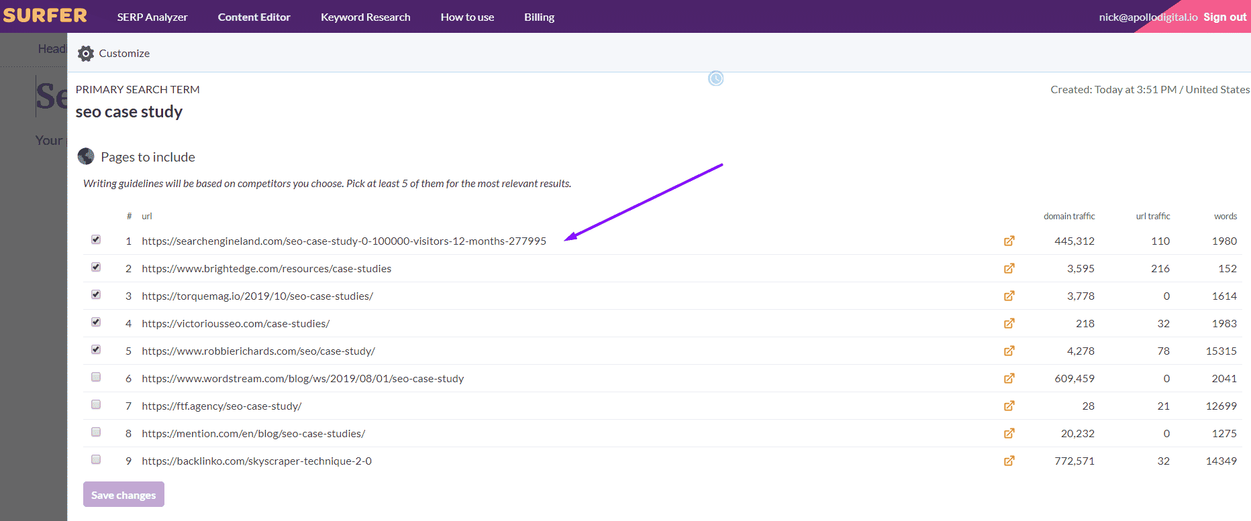Open victoriousseo.com external link icon
The width and height of the screenshot is (1251, 521).
1009,323
